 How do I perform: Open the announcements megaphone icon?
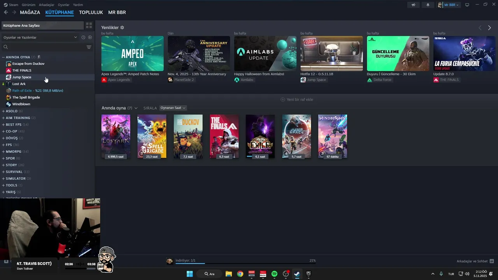(x=413, y=5)
